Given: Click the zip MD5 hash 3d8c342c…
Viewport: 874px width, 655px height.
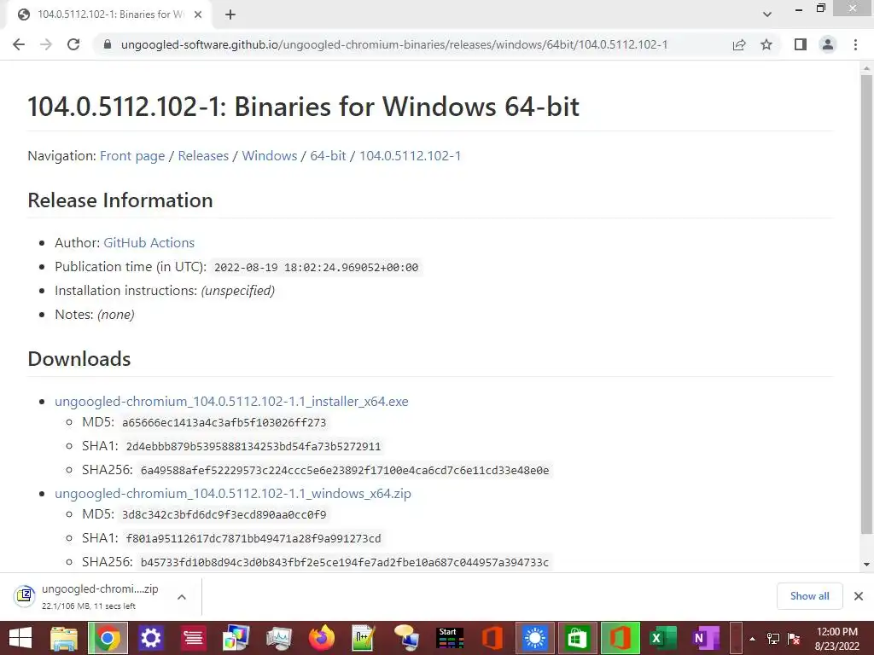Looking at the screenshot, I should 224,514.
